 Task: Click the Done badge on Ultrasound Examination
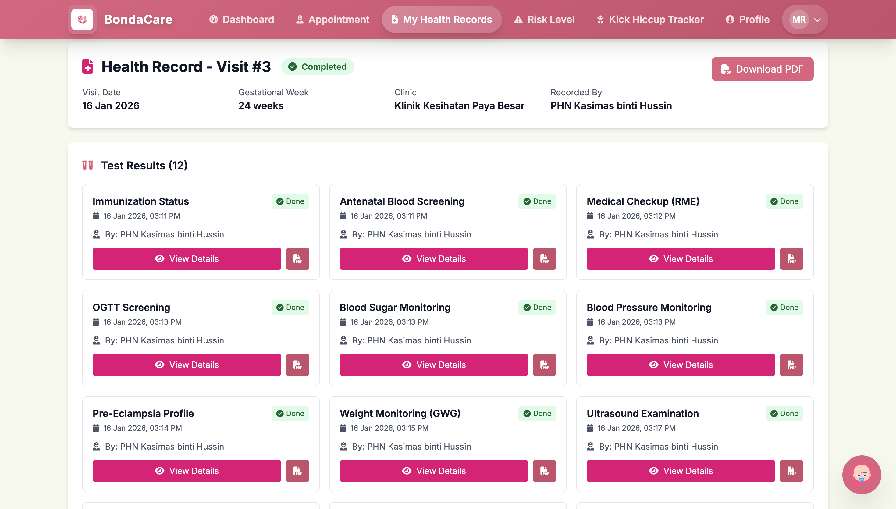point(784,413)
